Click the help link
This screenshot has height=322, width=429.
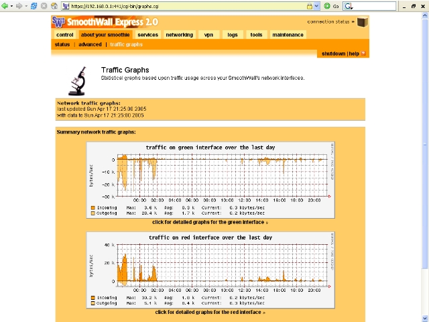pos(354,54)
